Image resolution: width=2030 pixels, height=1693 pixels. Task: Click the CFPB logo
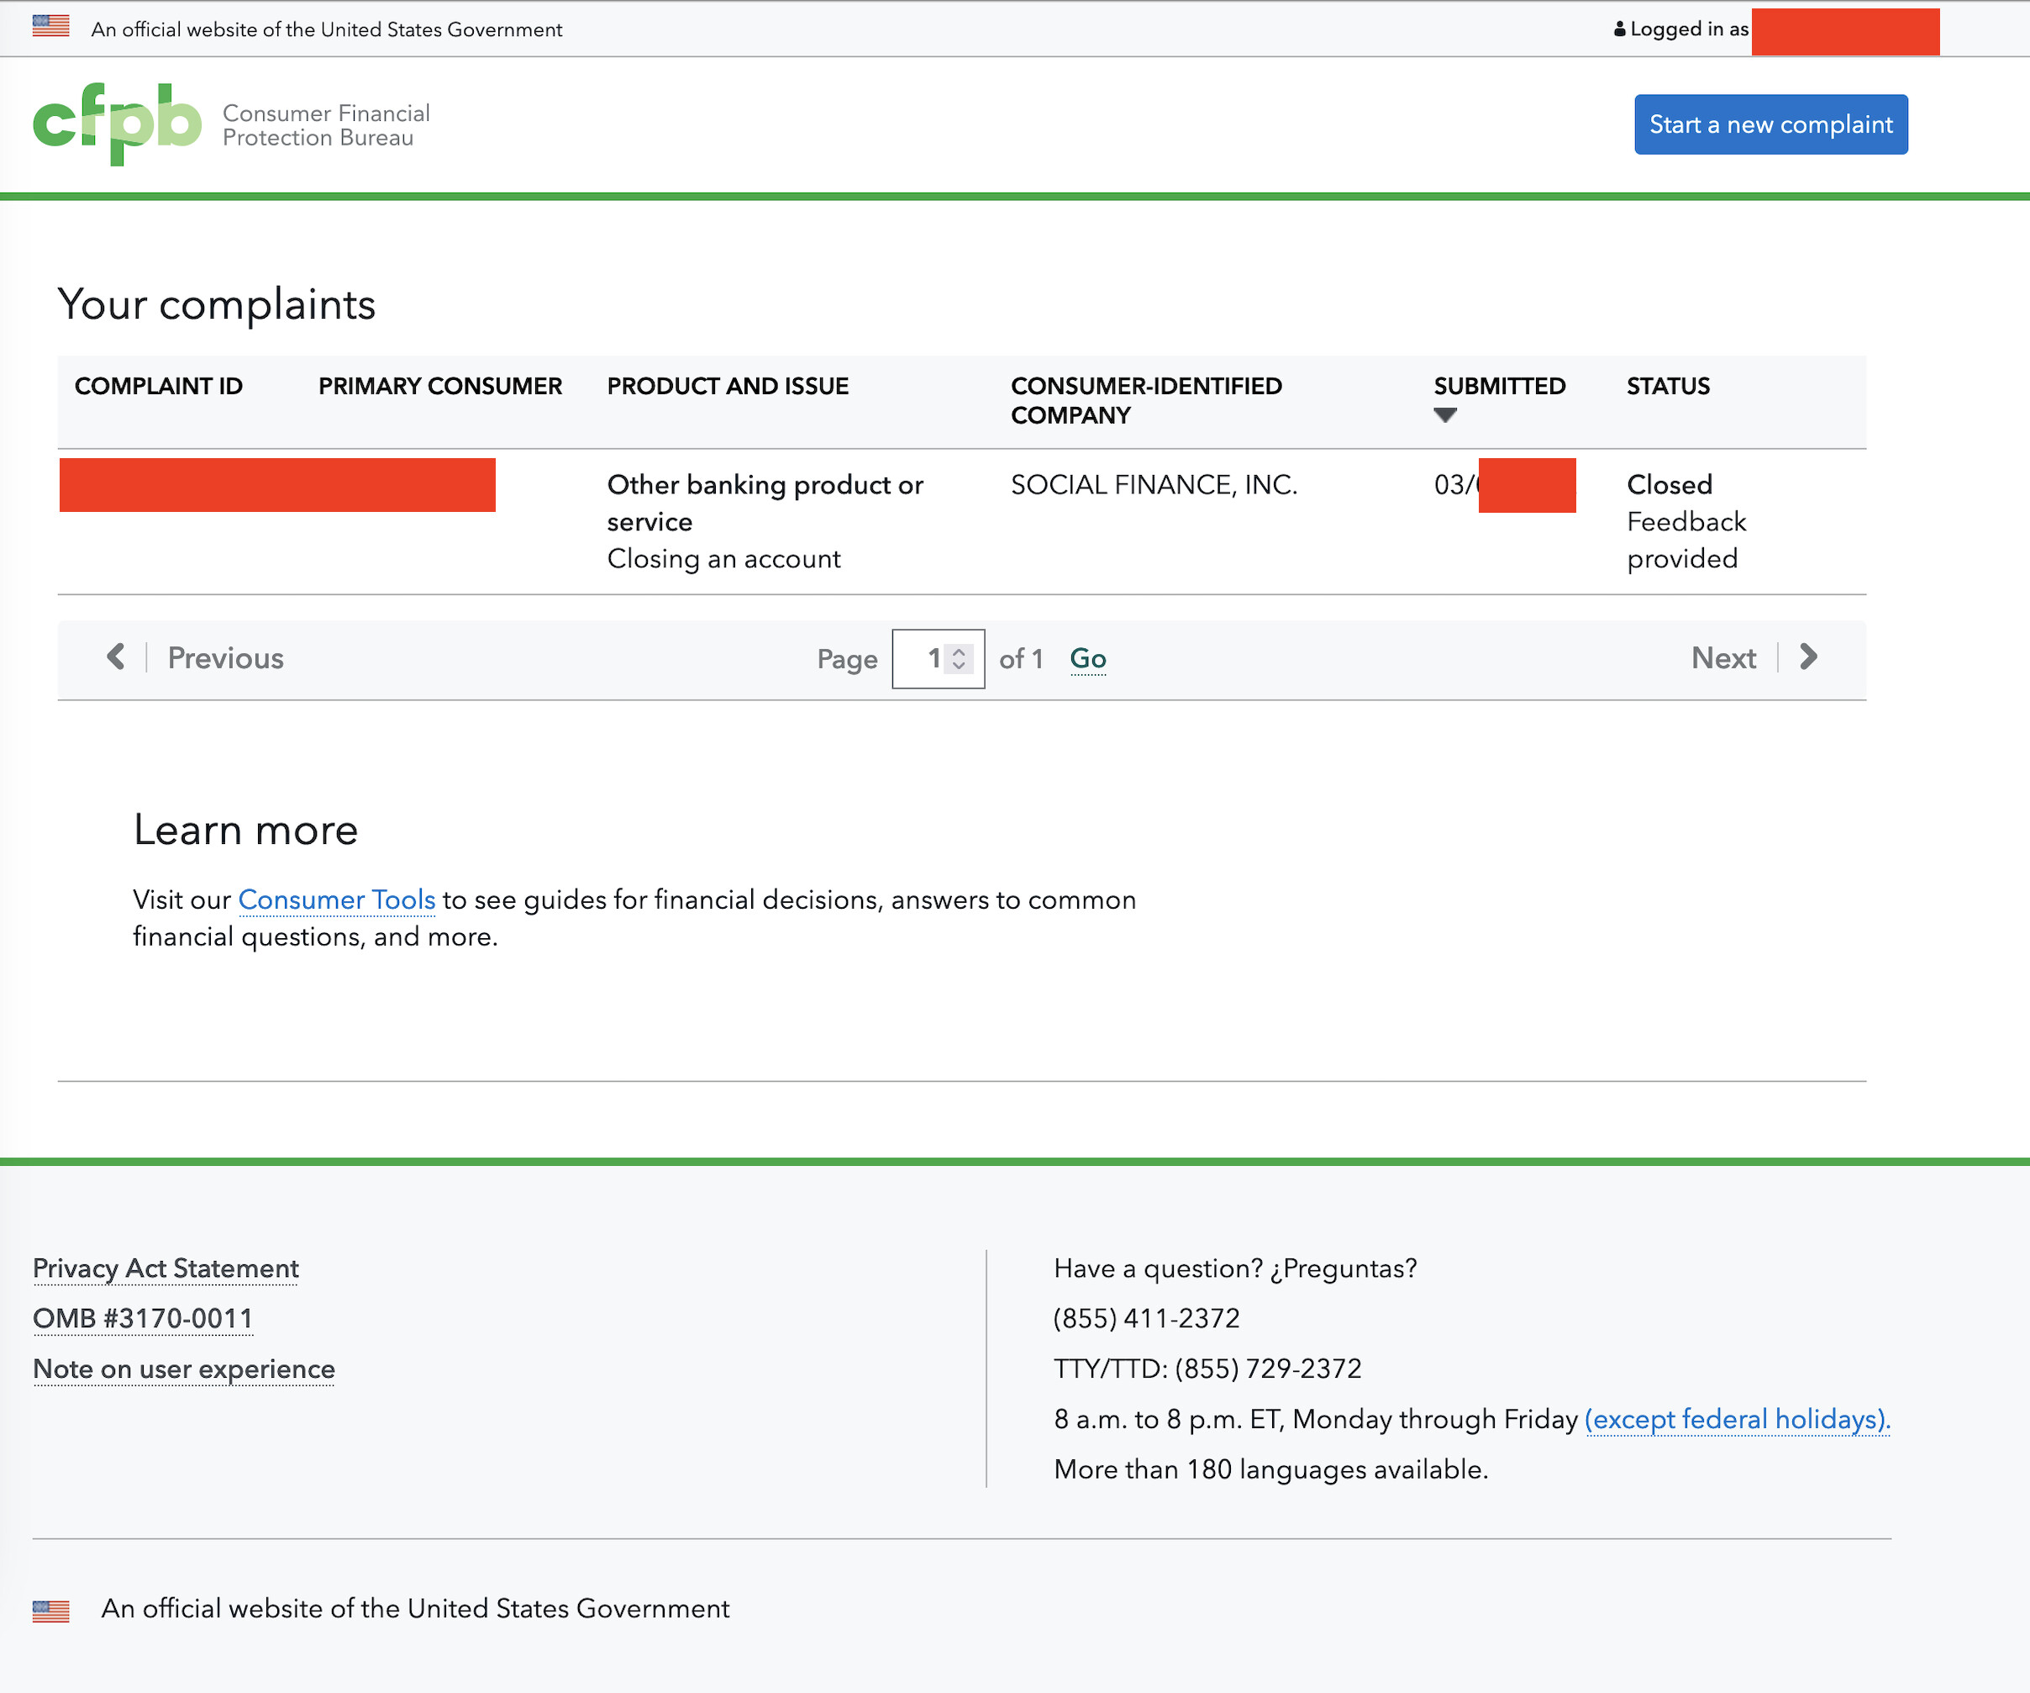[118, 124]
